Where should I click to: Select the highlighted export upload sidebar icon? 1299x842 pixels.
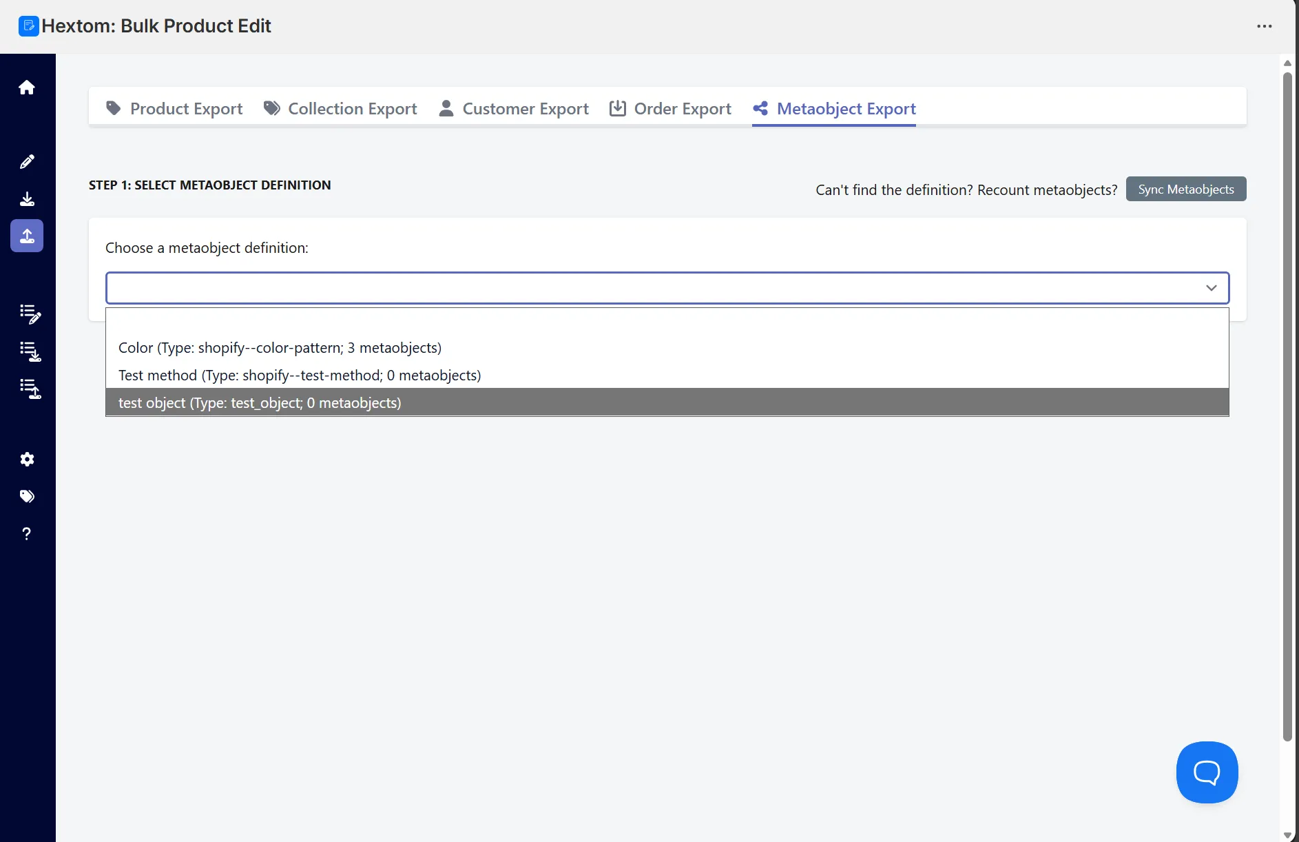click(27, 236)
